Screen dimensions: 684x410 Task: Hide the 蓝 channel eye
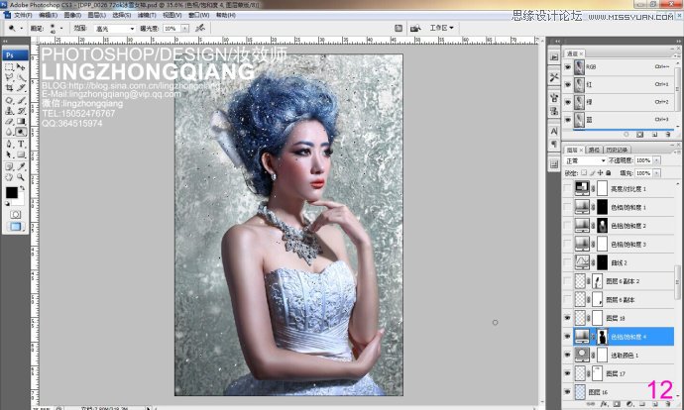tap(568, 120)
